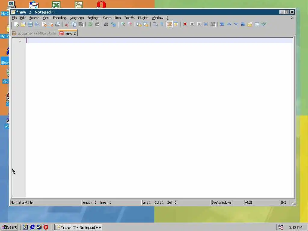Run spell check with ABC checkmark icon
This screenshot has height=231, width=308.
(264, 24)
